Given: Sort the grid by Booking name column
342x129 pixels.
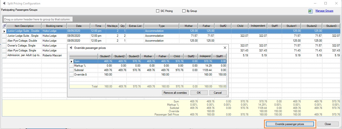Looking at the screenshot, I should pos(54,26).
